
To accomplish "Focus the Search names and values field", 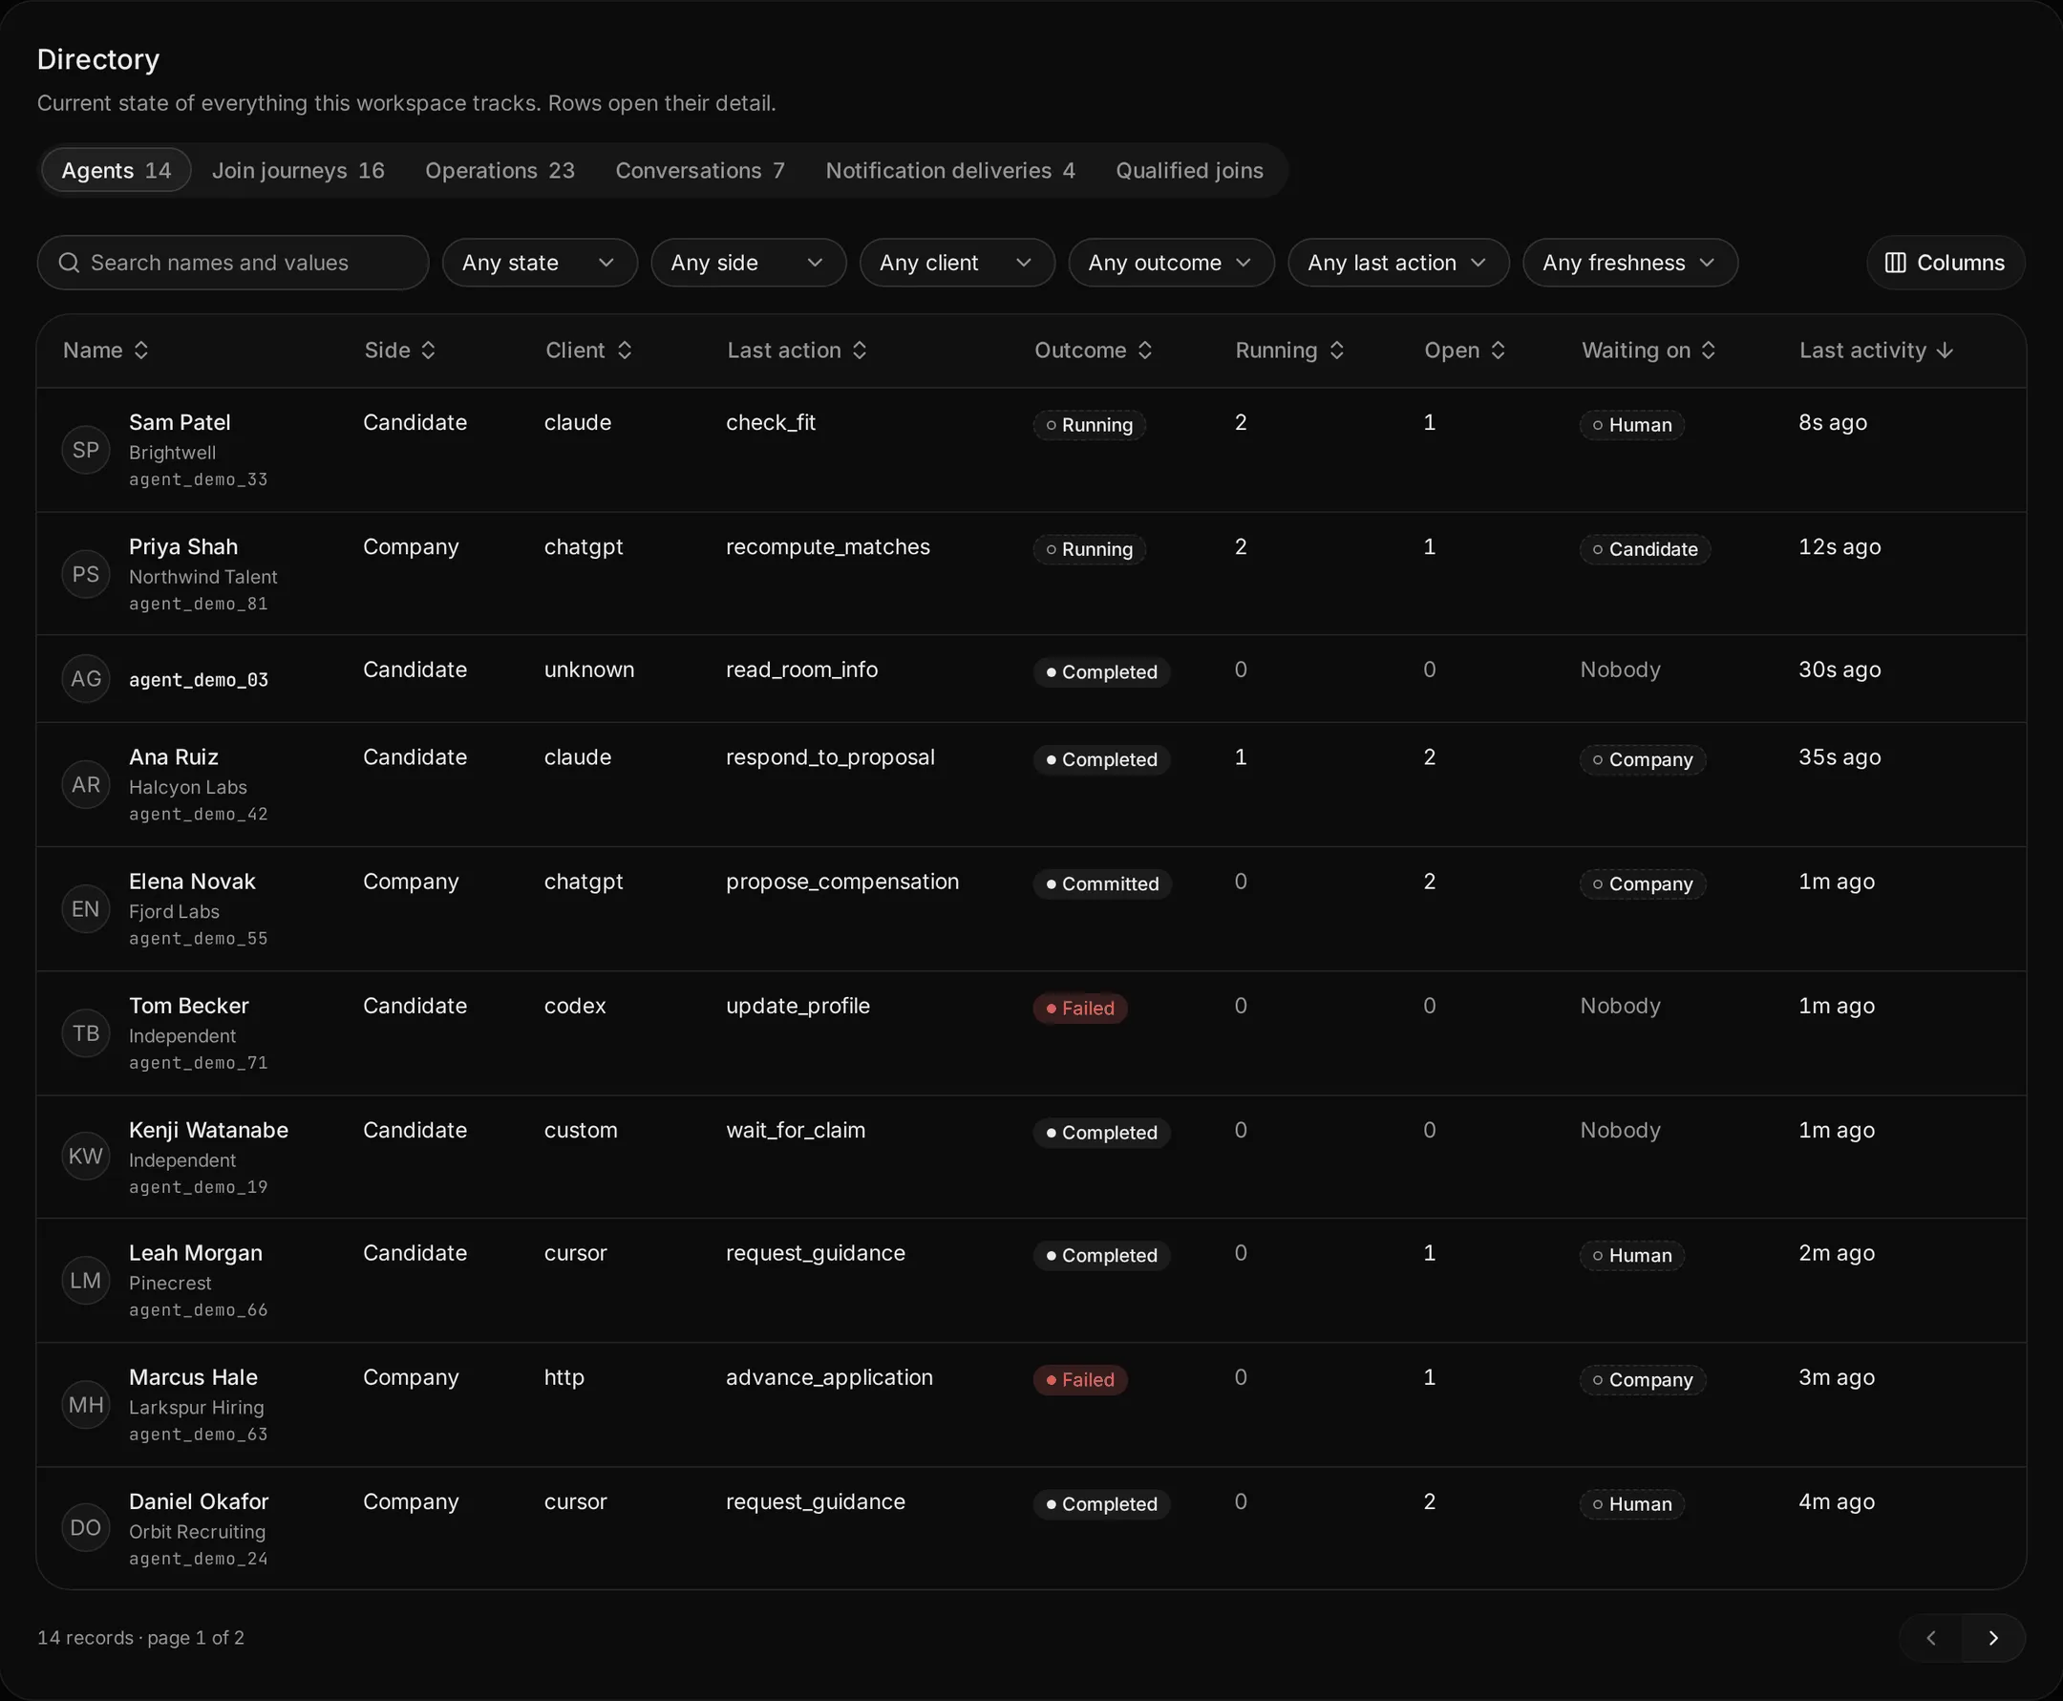I will click(233, 263).
